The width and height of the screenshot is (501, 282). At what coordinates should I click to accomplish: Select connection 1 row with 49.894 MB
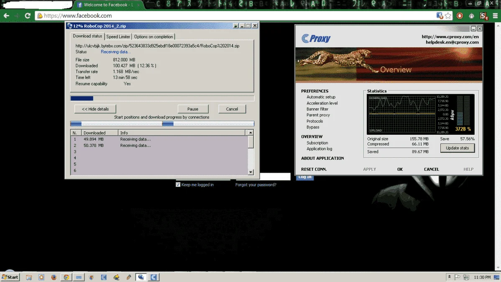coord(159,139)
